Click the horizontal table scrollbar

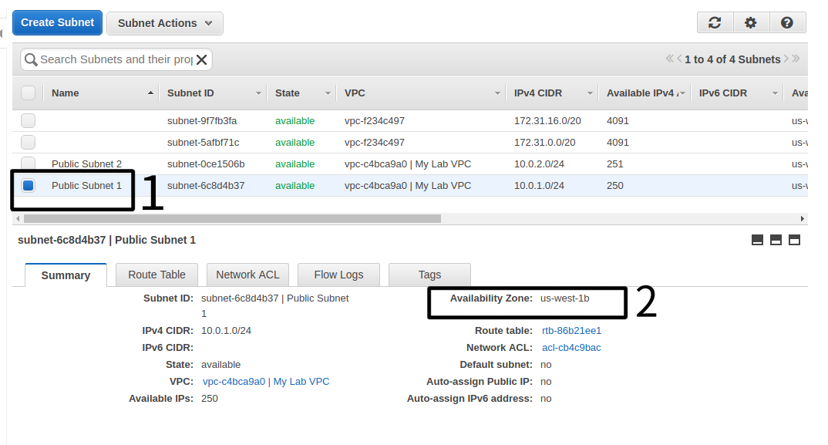point(231,218)
